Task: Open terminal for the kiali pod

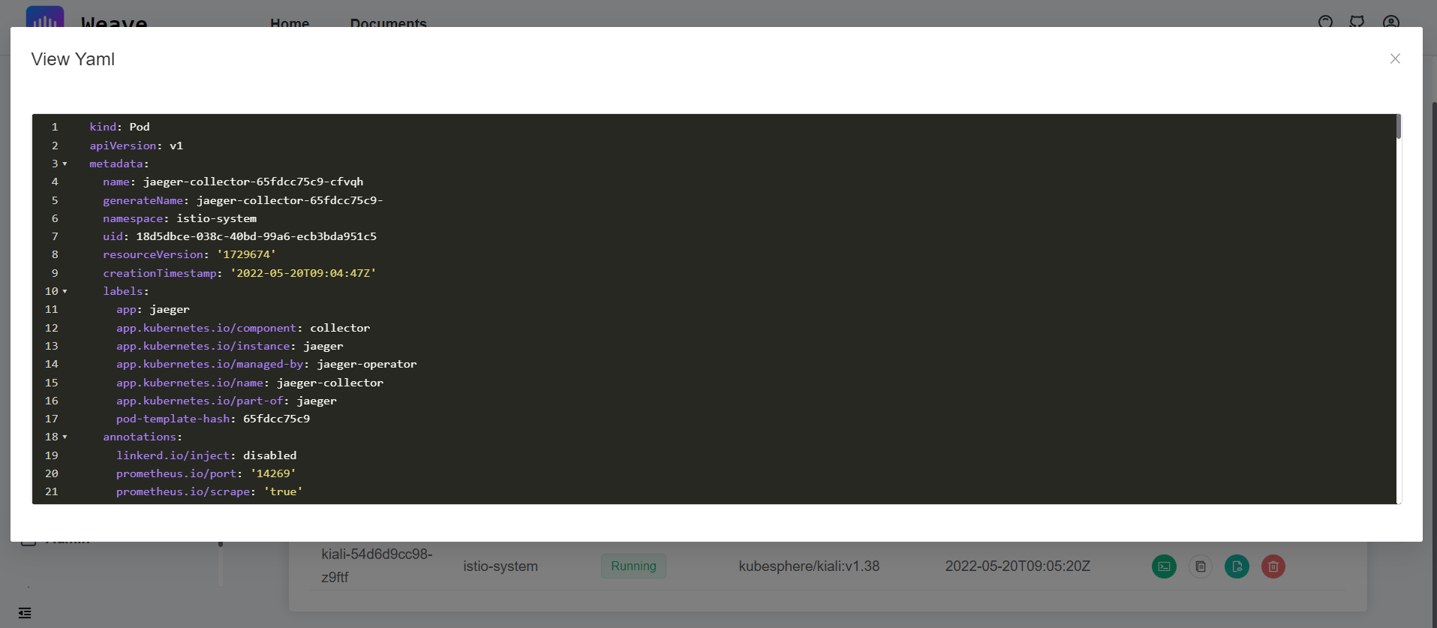Action: pyautogui.click(x=1164, y=566)
